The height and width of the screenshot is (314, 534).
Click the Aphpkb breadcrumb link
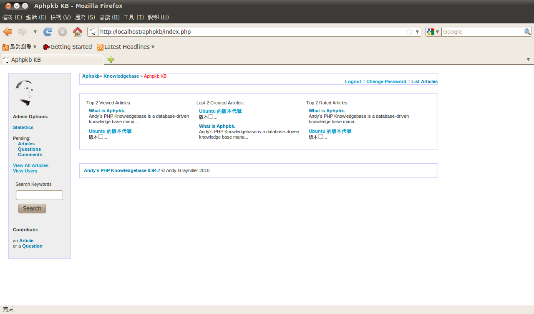click(x=91, y=76)
